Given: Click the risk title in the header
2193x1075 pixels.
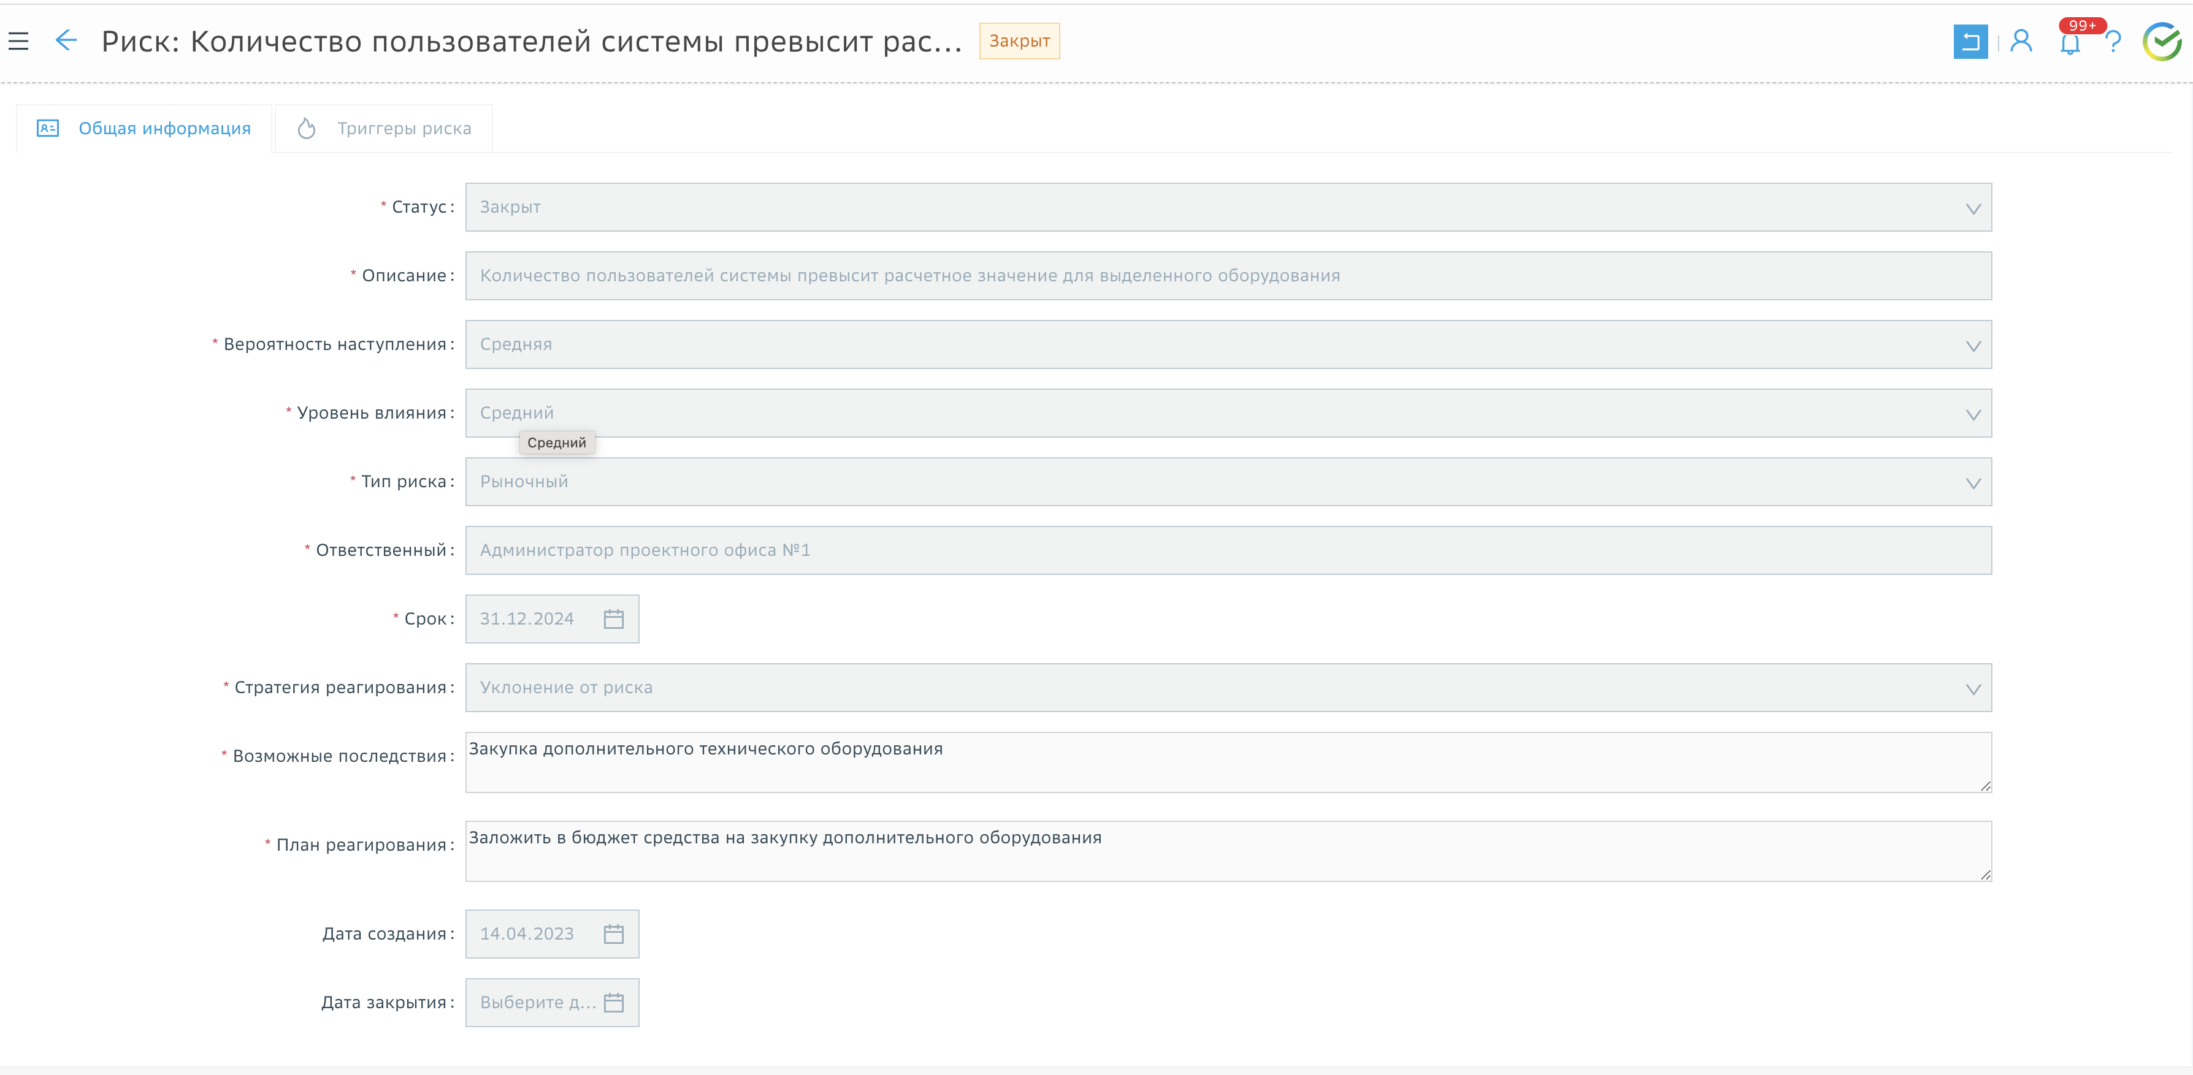Looking at the screenshot, I should [x=532, y=40].
